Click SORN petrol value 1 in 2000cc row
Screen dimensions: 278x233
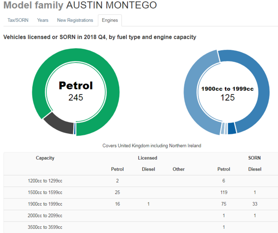pyautogui.click(x=224, y=216)
